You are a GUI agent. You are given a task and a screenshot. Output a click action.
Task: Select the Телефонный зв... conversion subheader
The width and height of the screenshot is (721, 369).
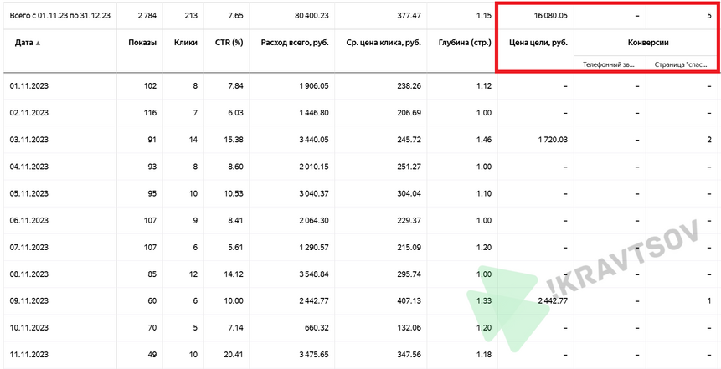tap(608, 64)
